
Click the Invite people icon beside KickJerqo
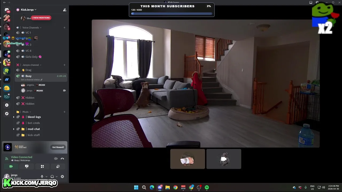tap(65, 10)
